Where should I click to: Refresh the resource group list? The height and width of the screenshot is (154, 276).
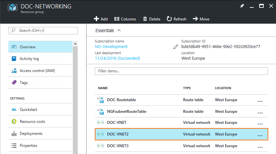[x=176, y=19]
